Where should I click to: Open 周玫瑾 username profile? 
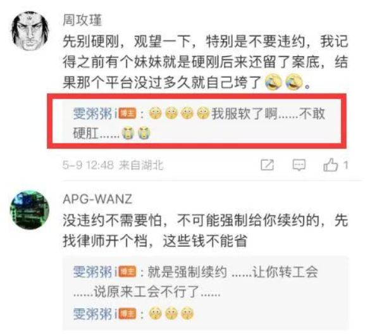[x=82, y=20]
